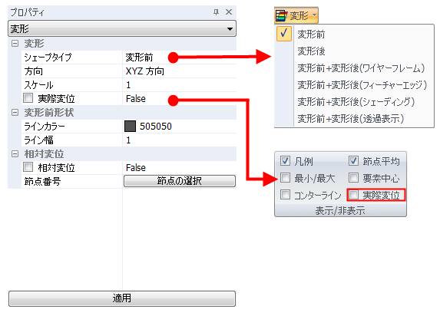Click the 節点の選択 button
440x316 pixels.
180,181
